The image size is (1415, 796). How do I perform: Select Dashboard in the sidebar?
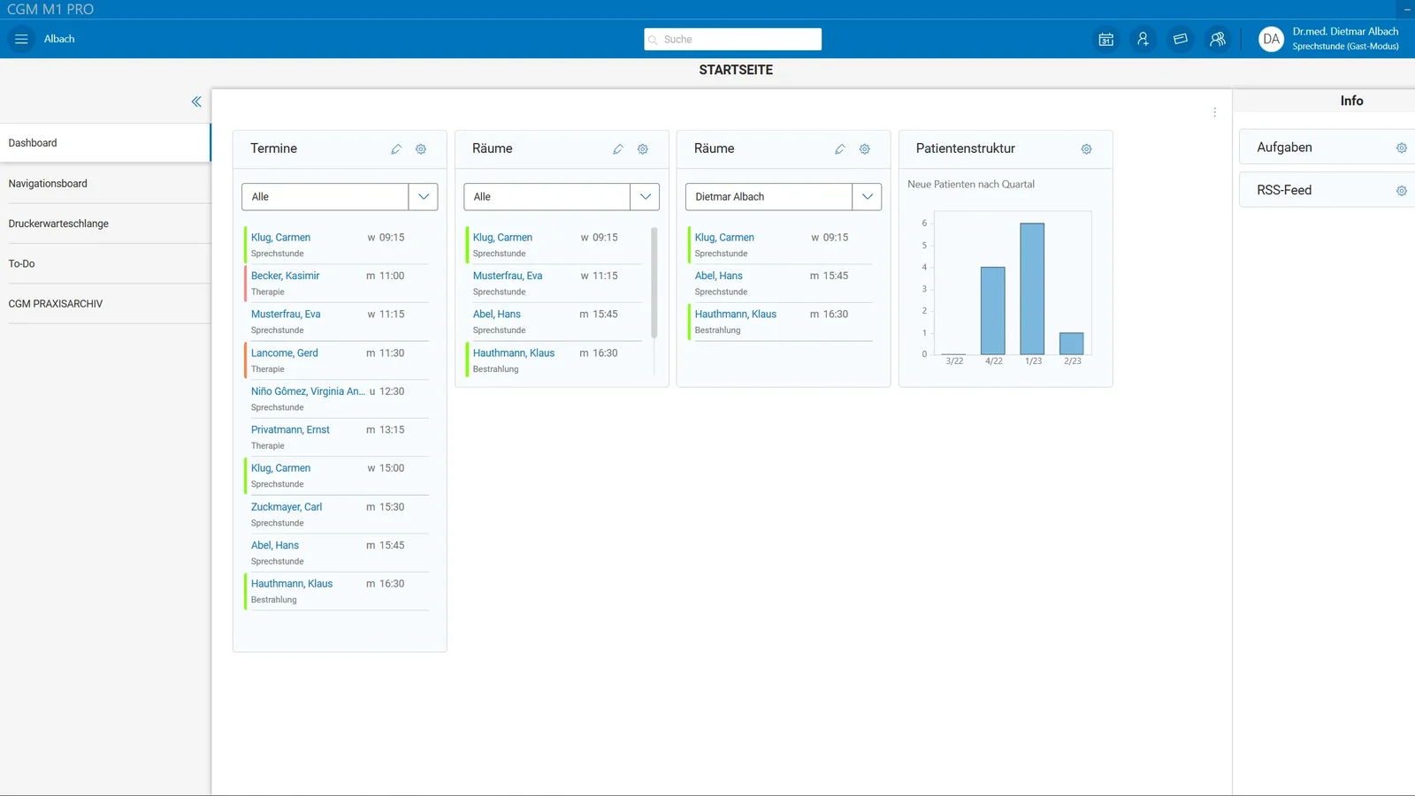pos(105,143)
